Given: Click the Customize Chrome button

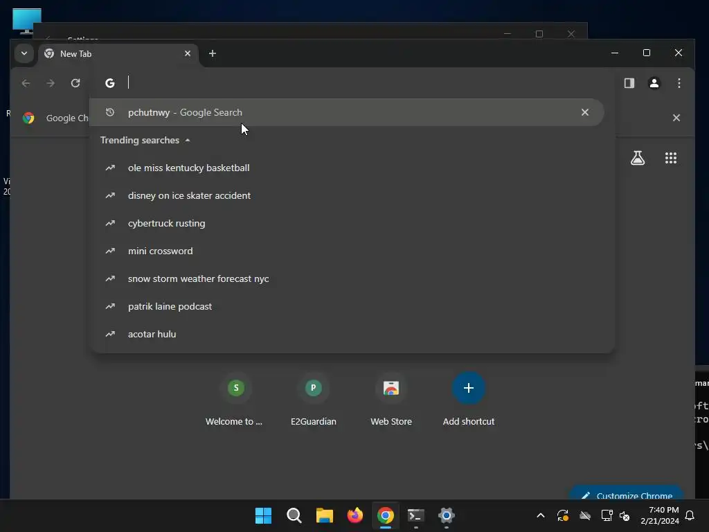Looking at the screenshot, I should [x=627, y=494].
